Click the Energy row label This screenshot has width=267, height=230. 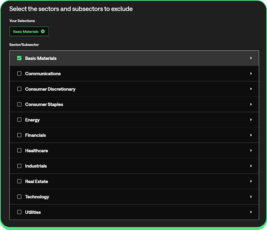33,120
